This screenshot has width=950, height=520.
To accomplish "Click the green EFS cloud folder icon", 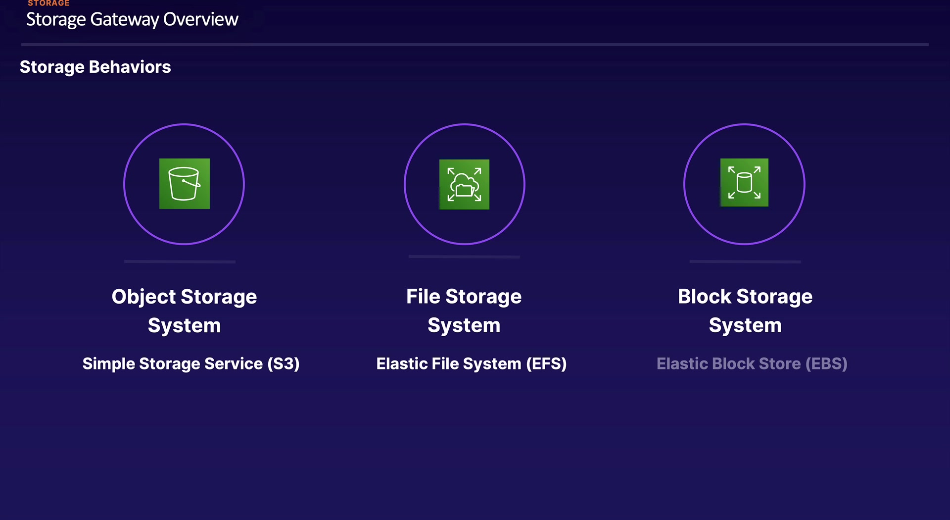I will tap(464, 184).
